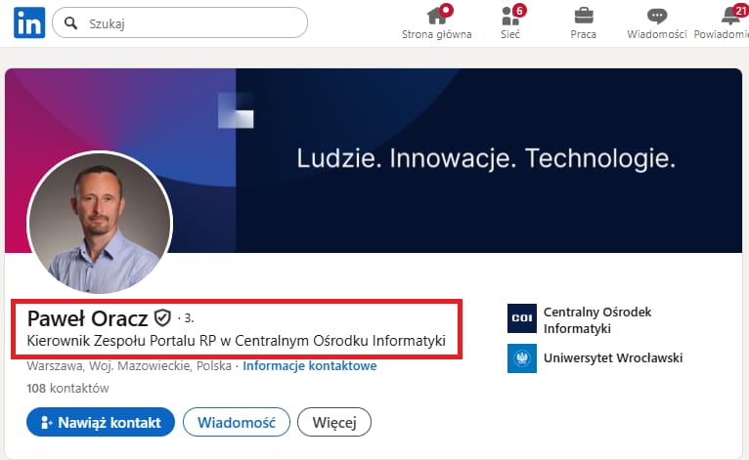The height and width of the screenshot is (460, 749).
Task: Click the Centralny Ośrodek Informatyki COI logo
Action: 522,319
